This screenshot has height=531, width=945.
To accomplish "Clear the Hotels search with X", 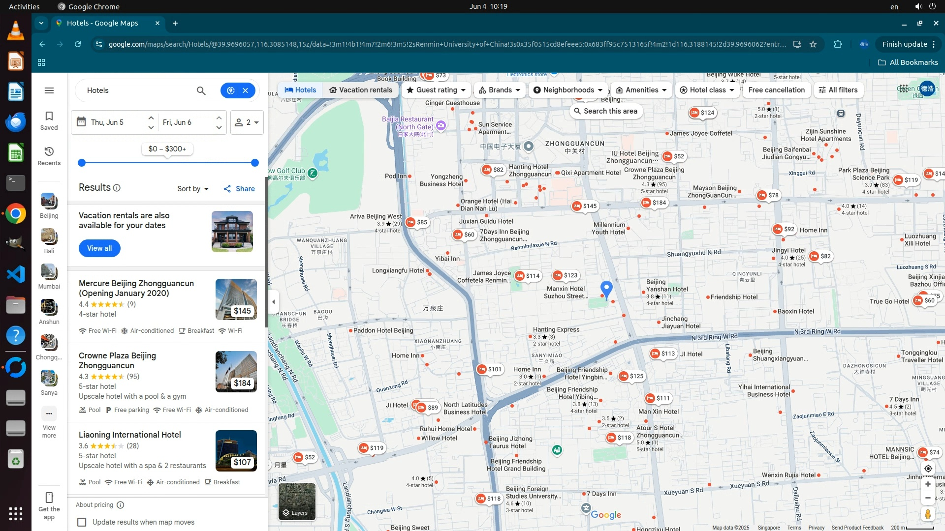I will (246, 90).
